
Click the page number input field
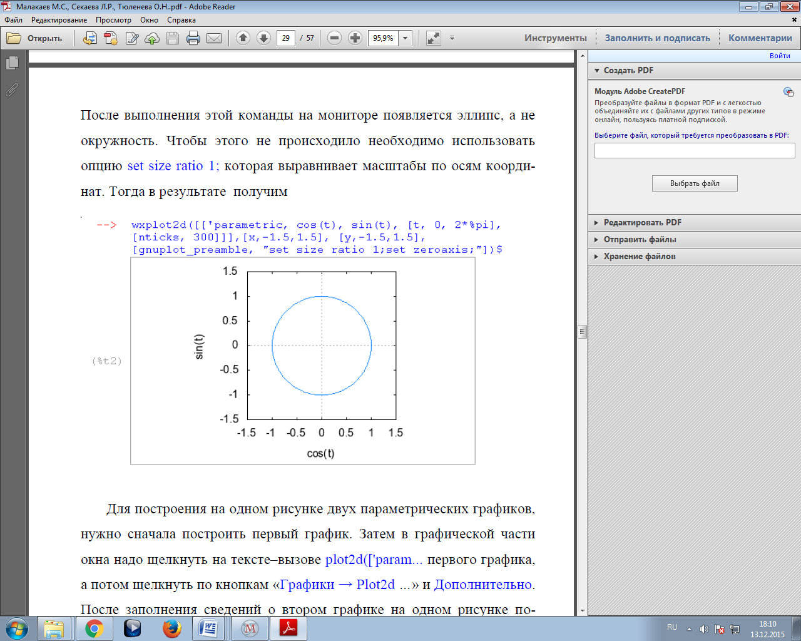[286, 38]
